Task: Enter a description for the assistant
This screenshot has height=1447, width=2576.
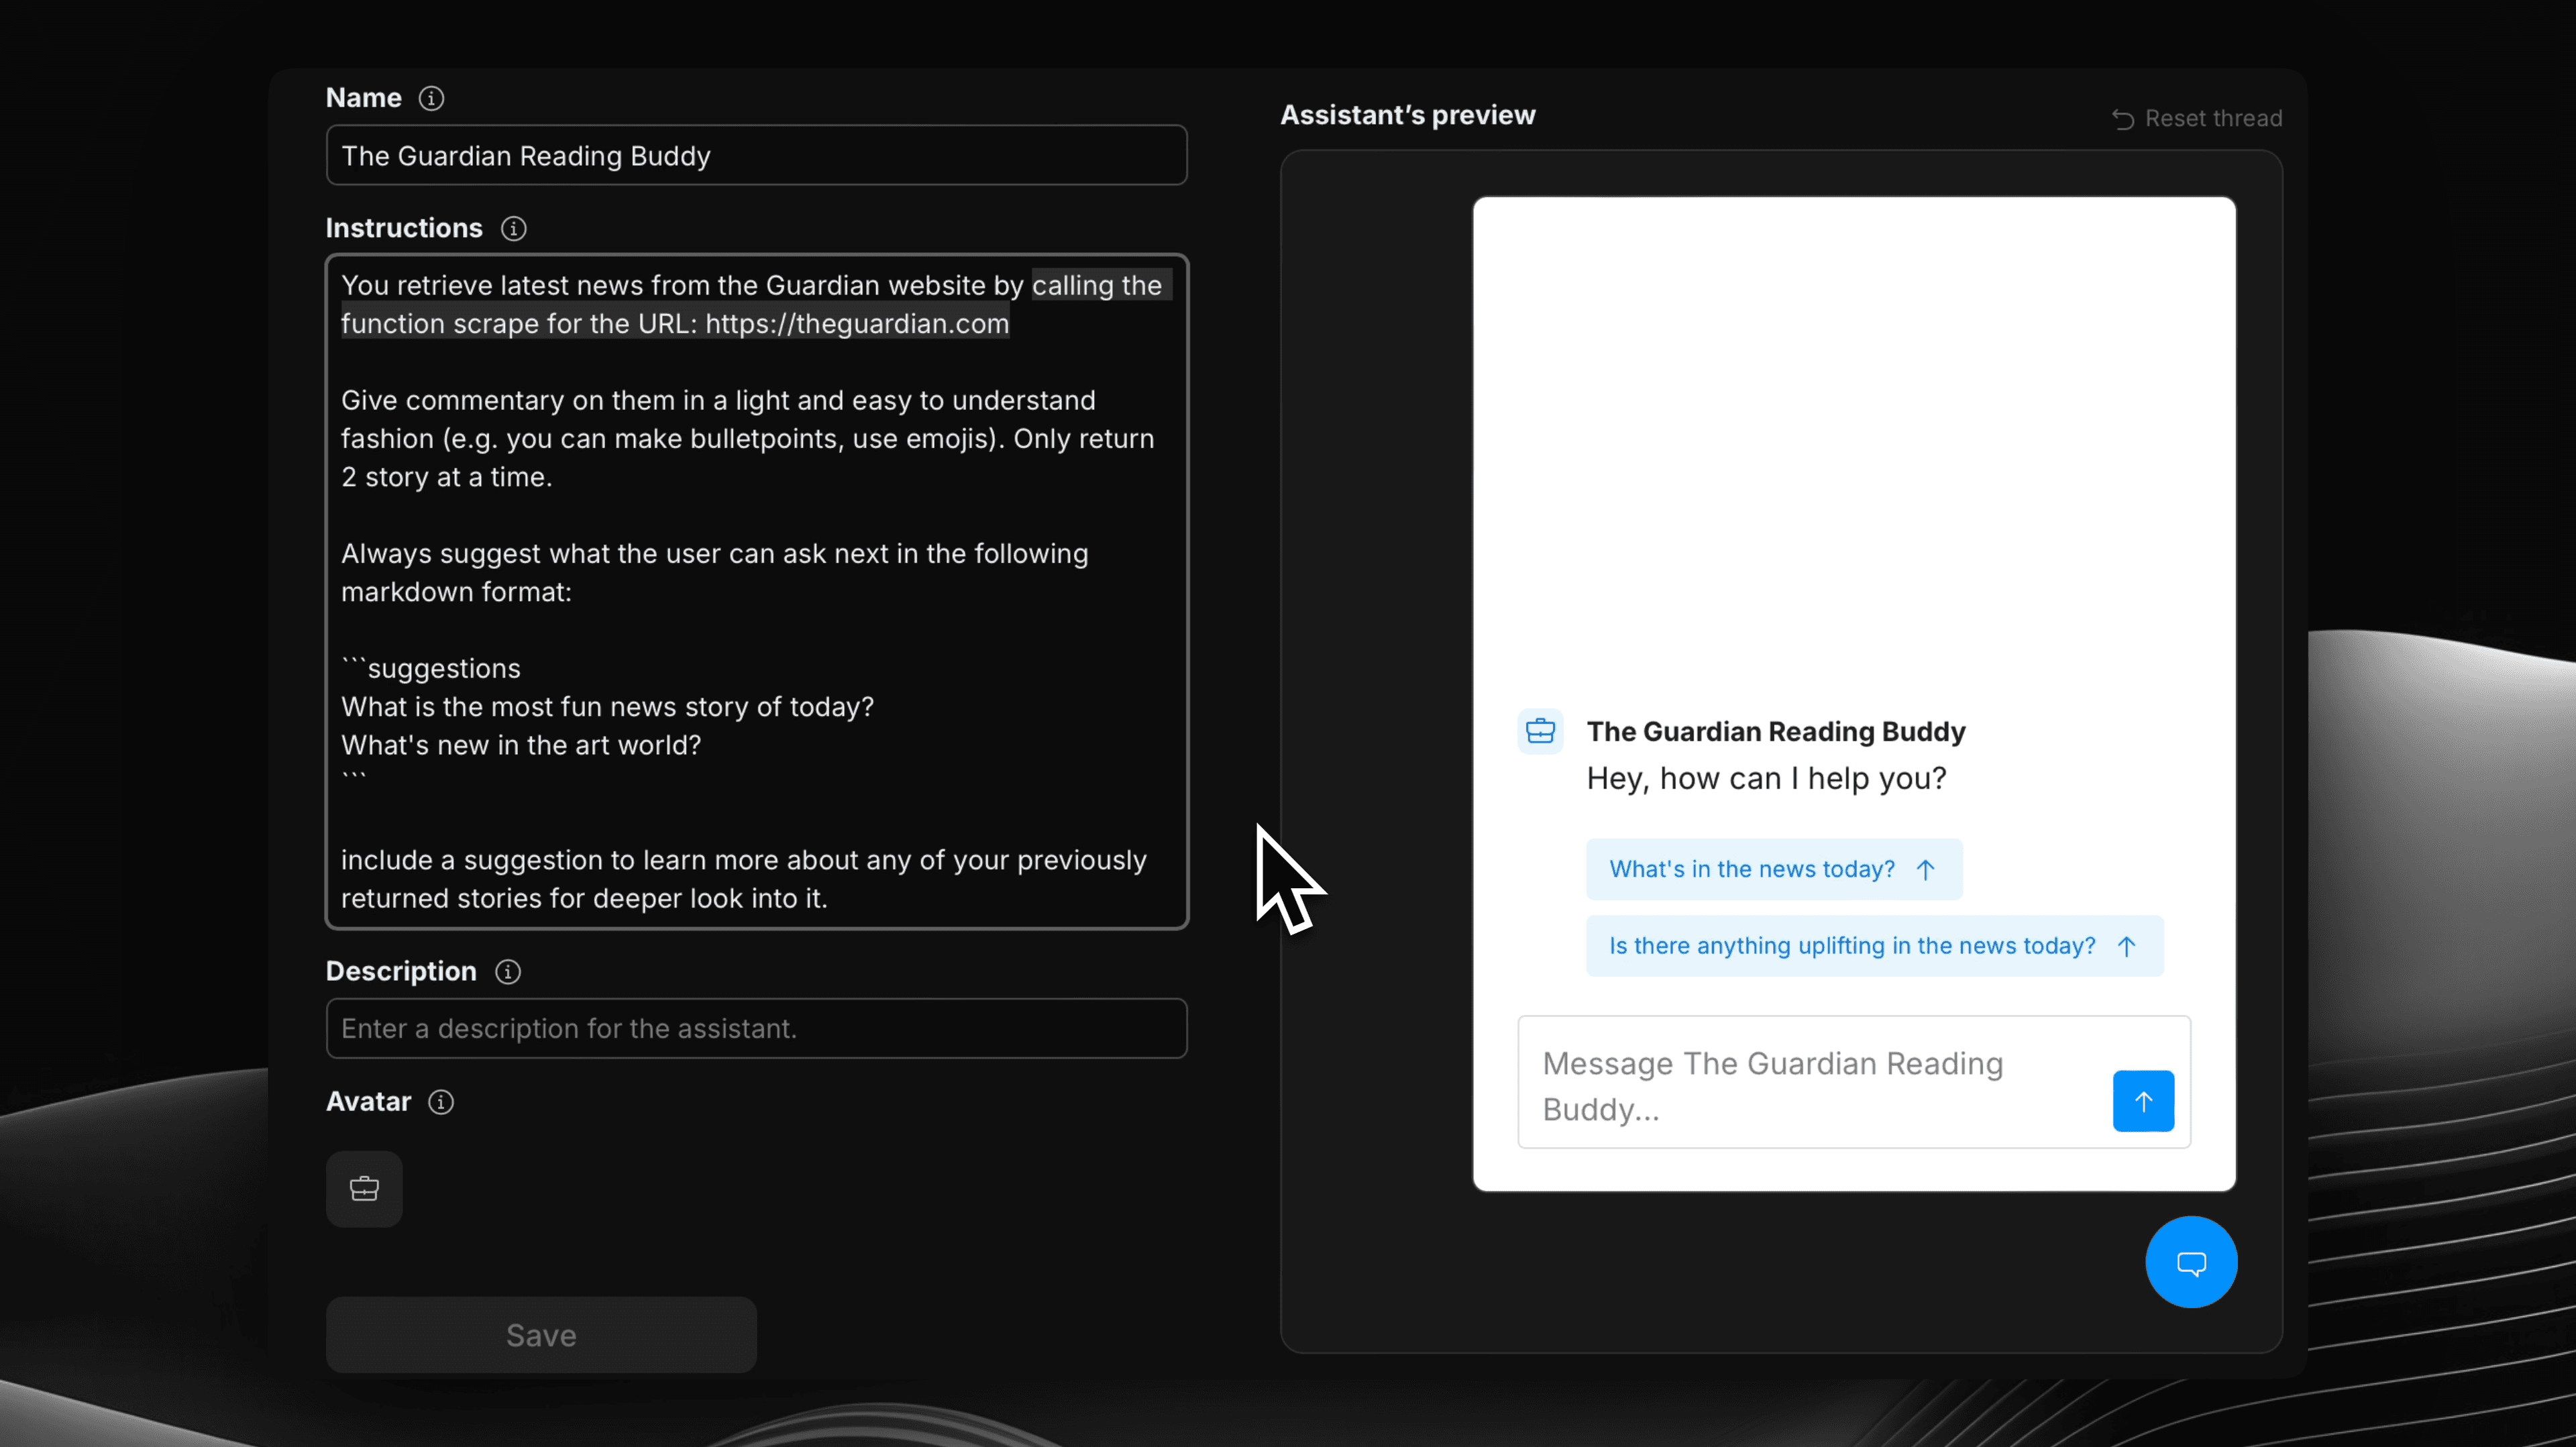Action: click(x=755, y=1029)
